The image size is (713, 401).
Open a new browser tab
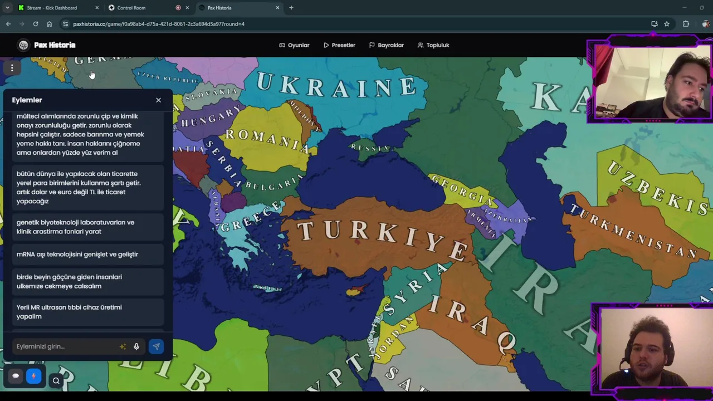point(291,8)
